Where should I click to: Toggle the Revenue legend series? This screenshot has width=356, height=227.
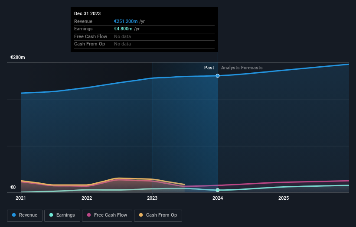25,215
